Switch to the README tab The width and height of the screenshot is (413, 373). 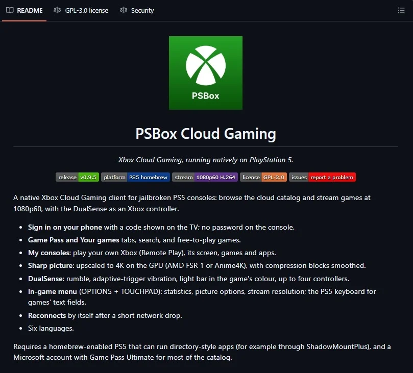pos(24,10)
